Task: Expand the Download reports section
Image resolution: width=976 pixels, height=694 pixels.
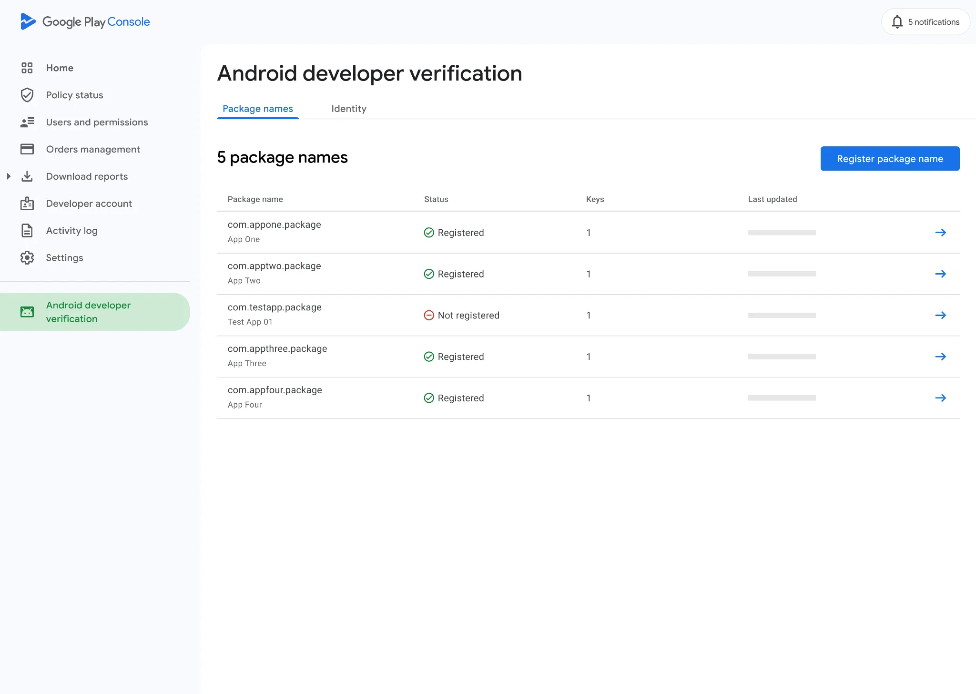Action: [9, 176]
